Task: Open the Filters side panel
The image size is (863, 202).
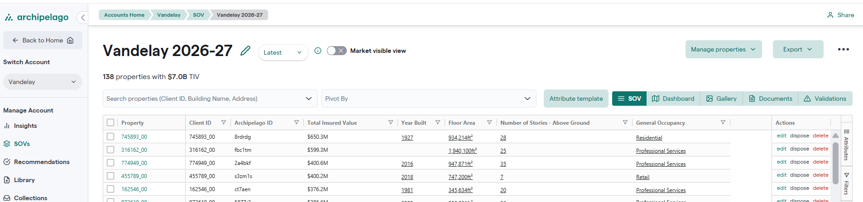Action: [846, 183]
